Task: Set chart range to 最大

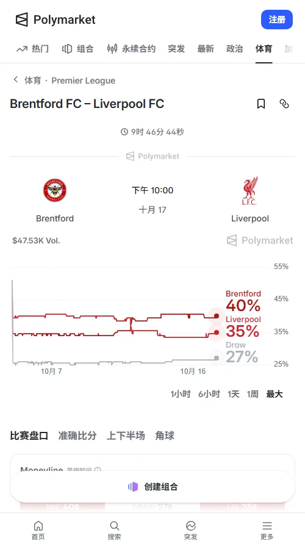Action: tap(274, 394)
